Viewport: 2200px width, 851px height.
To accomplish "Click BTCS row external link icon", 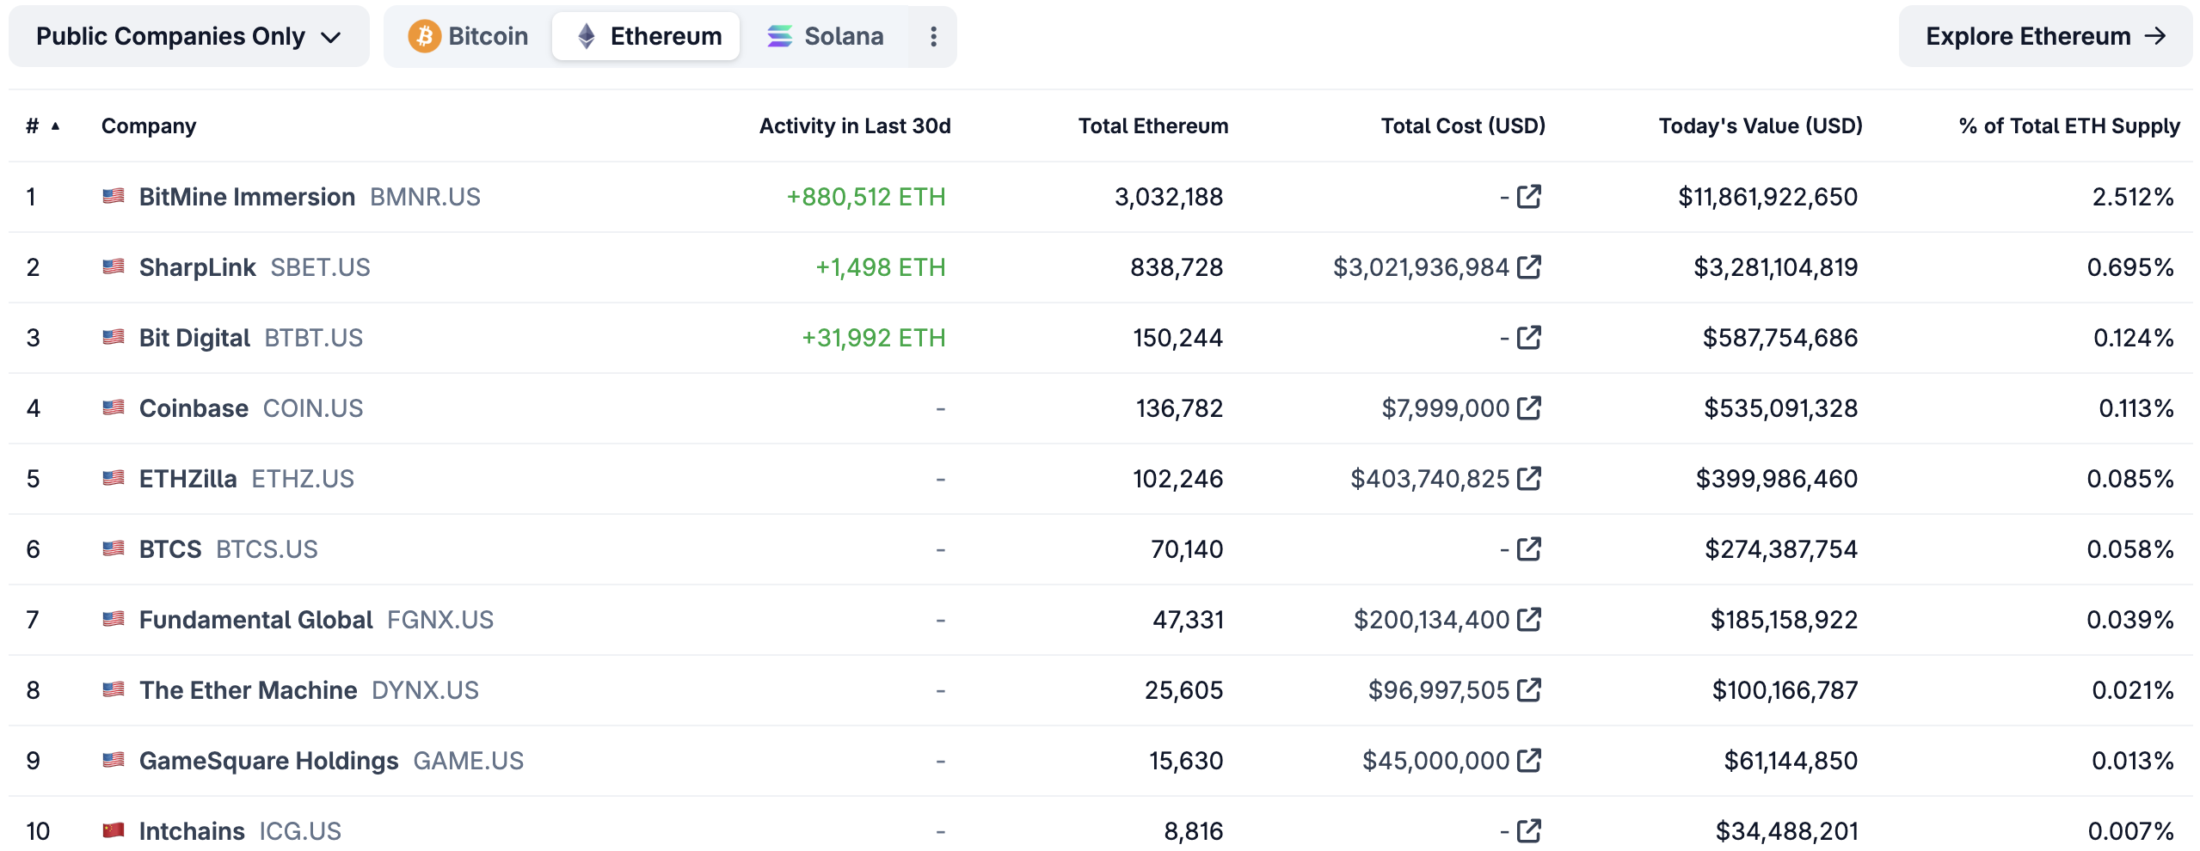I will (x=1528, y=549).
